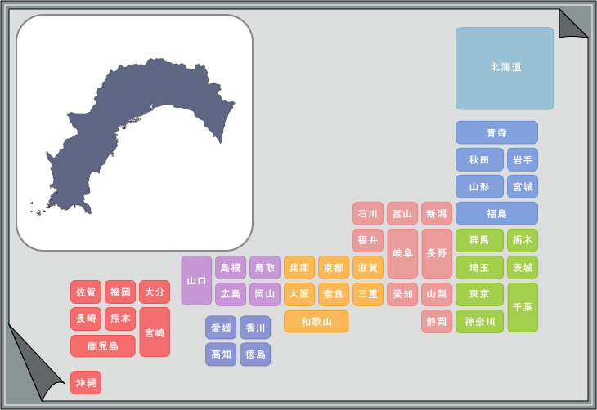Select the 和歌山 tile
Image resolution: width=597 pixels, height=410 pixels.
316,322
